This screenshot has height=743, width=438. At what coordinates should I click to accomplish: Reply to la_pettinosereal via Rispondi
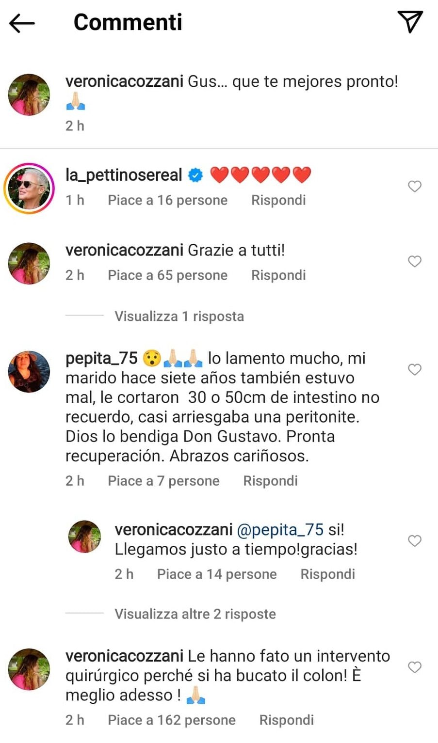coord(278,200)
